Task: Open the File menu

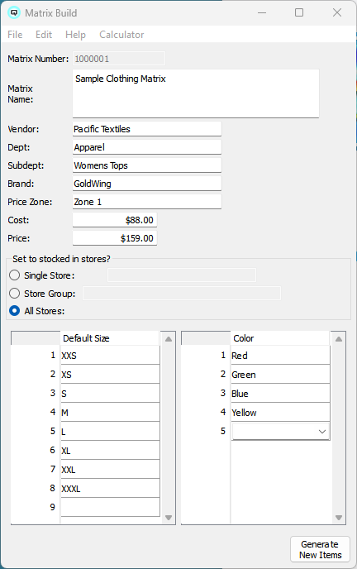Action: click(x=15, y=35)
